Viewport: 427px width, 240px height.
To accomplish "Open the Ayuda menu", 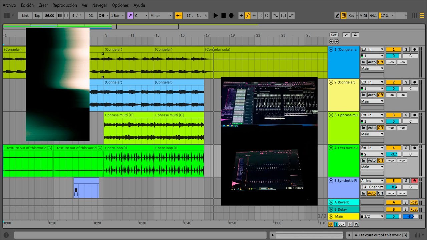I will (x=139, y=5).
